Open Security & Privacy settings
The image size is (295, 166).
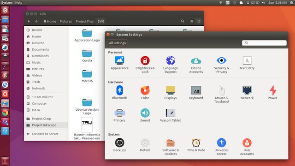(x=221, y=65)
